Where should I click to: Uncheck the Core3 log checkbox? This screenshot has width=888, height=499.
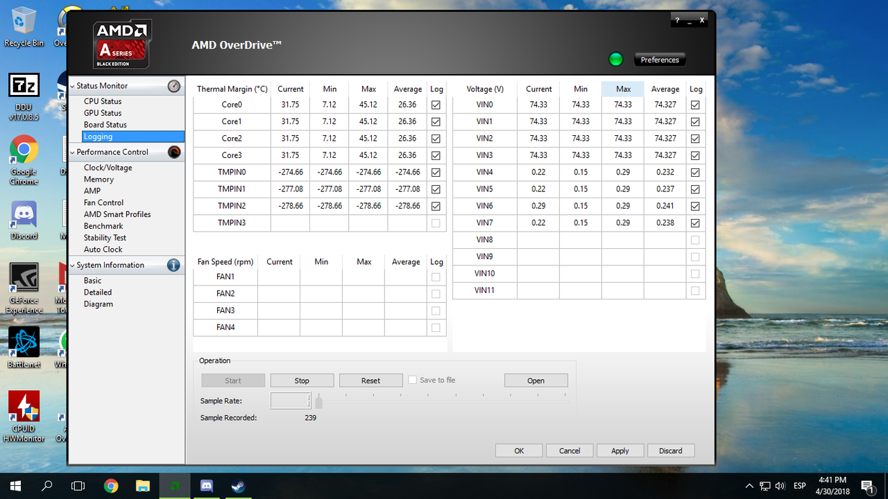point(436,155)
